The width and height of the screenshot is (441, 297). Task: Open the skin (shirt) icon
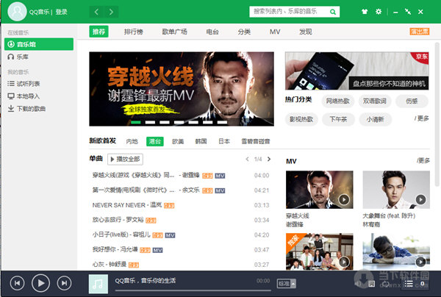[365, 12]
